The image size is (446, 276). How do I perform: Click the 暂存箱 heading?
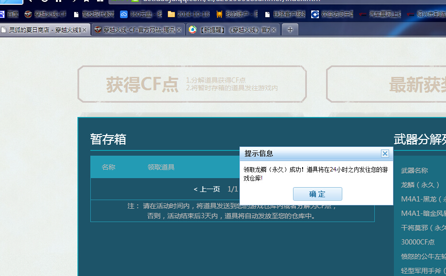pos(108,139)
